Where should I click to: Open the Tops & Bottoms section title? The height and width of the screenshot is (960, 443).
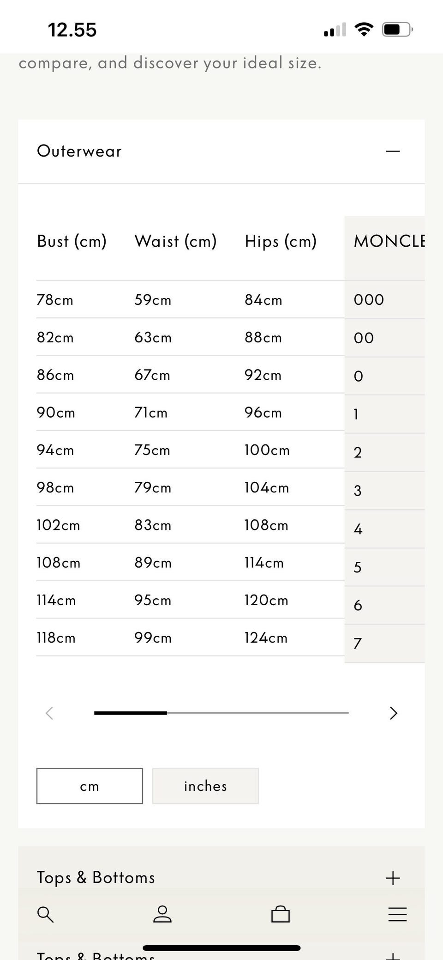pyautogui.click(x=96, y=878)
